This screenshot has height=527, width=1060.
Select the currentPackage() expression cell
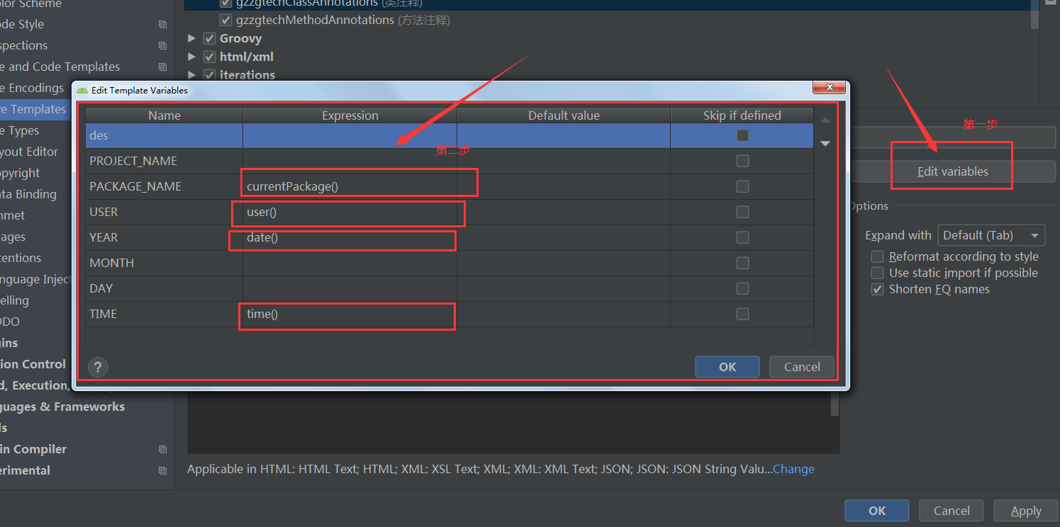coord(350,186)
